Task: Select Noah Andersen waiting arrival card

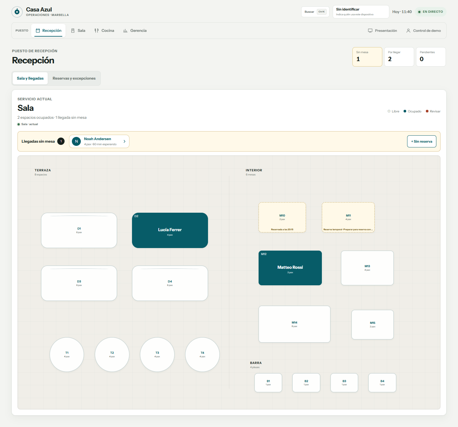Action: [x=99, y=141]
